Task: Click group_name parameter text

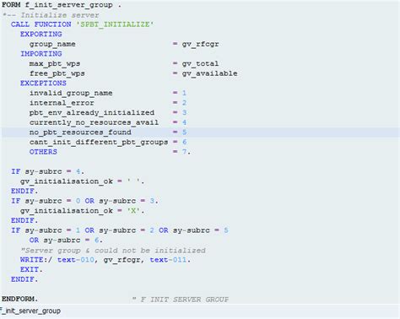Action: click(52, 44)
